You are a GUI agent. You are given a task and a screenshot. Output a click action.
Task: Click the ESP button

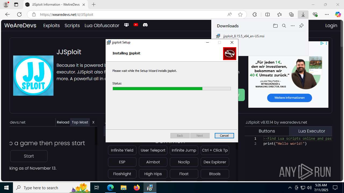pos(122,162)
